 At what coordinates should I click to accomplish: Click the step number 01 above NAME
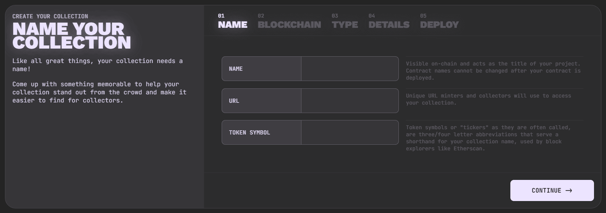(221, 16)
